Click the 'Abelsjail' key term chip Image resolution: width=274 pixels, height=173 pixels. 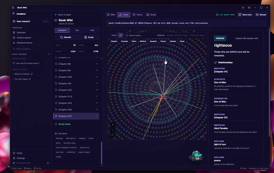coord(82,138)
